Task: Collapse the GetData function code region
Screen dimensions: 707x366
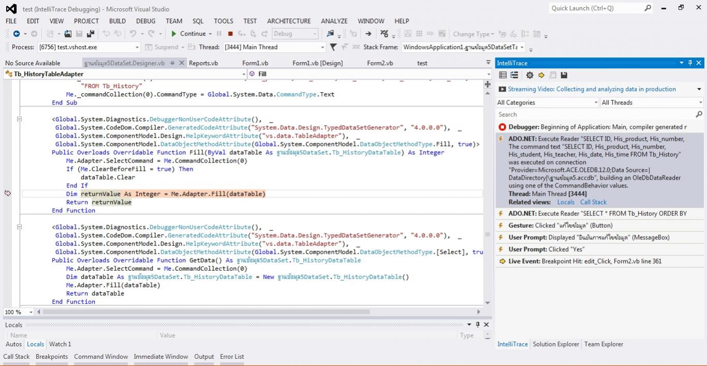Action: point(19,227)
